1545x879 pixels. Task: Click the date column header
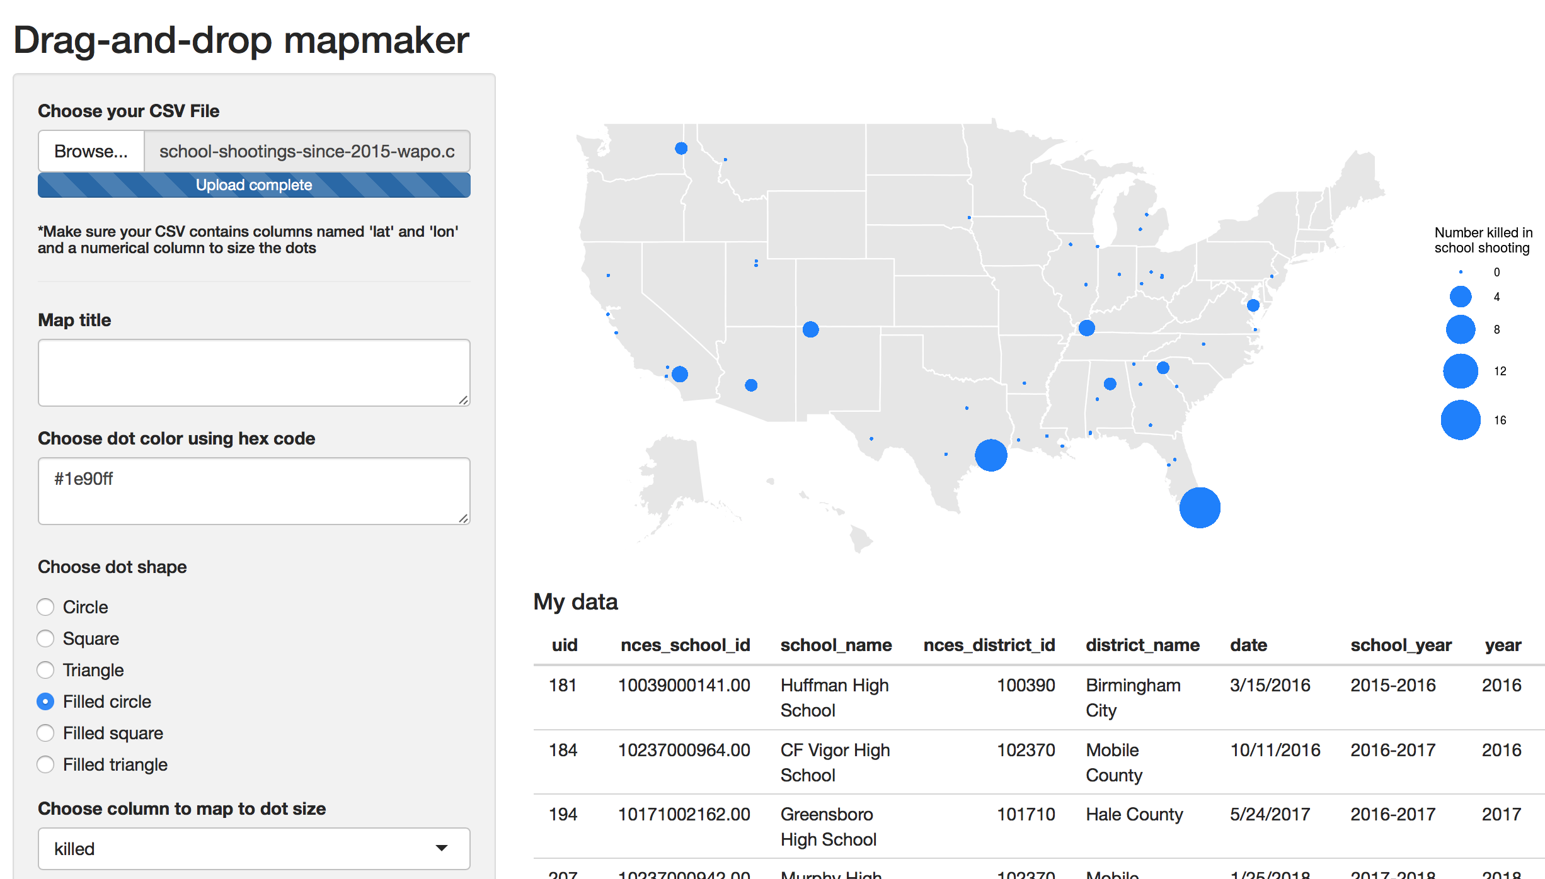tap(1248, 645)
